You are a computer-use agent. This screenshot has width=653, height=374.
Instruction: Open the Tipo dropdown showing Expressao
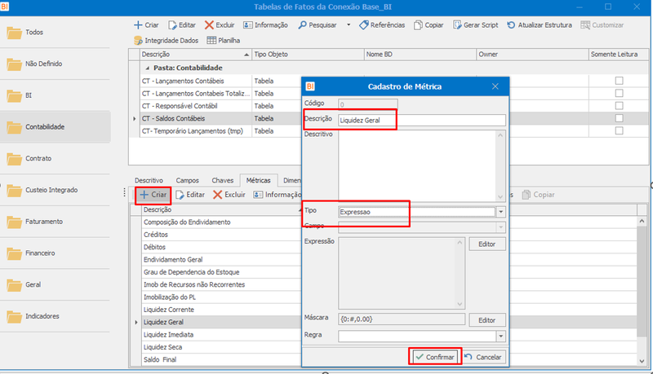[x=501, y=212]
